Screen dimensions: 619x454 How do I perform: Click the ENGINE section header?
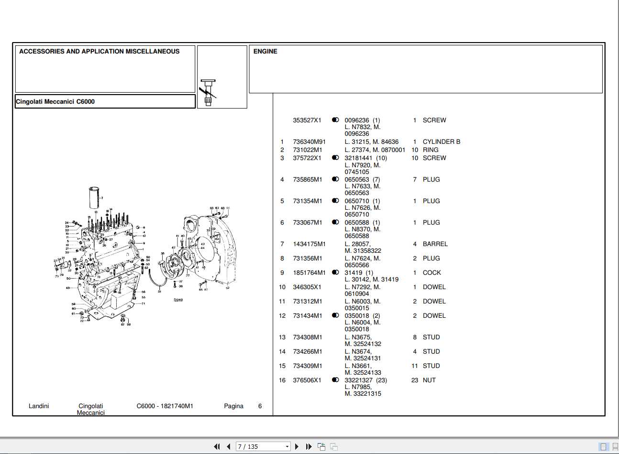click(x=265, y=51)
